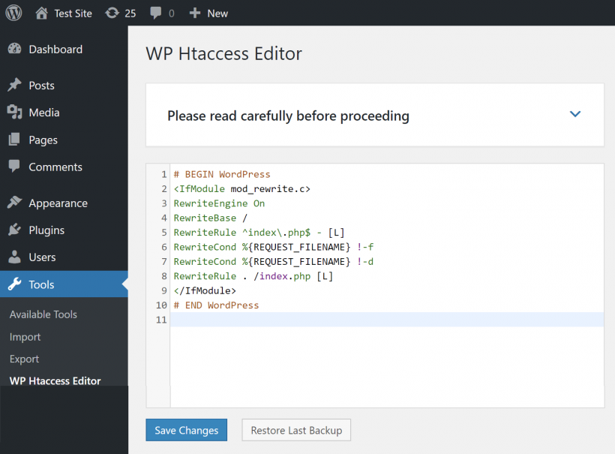Click the Pages icon in the sidebar
This screenshot has height=454, width=615.
(16, 140)
